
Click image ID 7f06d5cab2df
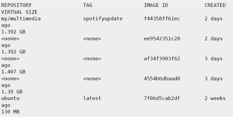tap(162, 98)
